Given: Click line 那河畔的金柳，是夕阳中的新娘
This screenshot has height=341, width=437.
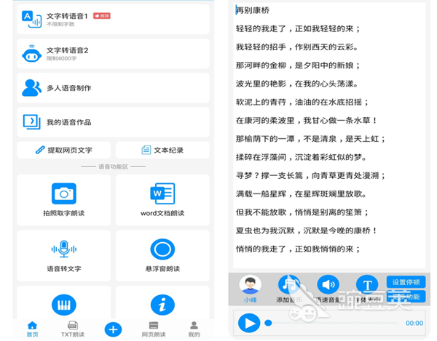Looking at the screenshot, I should (x=298, y=65).
